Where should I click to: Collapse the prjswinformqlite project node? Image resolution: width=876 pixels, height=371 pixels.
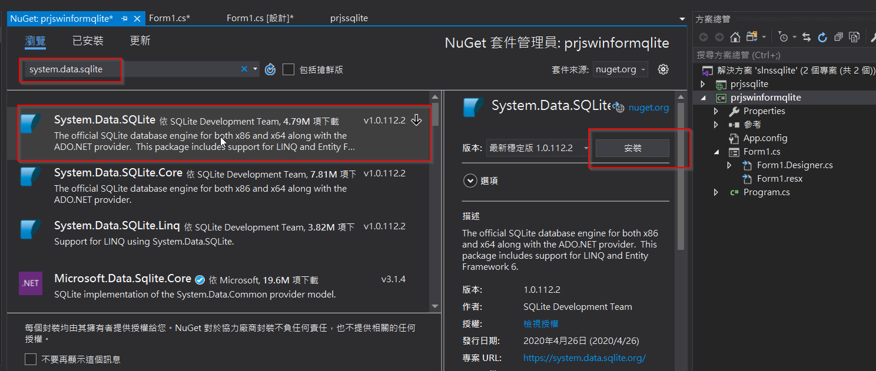tap(702, 98)
